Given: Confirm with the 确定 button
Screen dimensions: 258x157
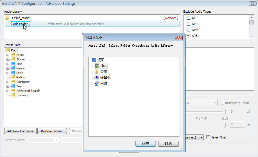Looking at the screenshot, I should 146,144.
